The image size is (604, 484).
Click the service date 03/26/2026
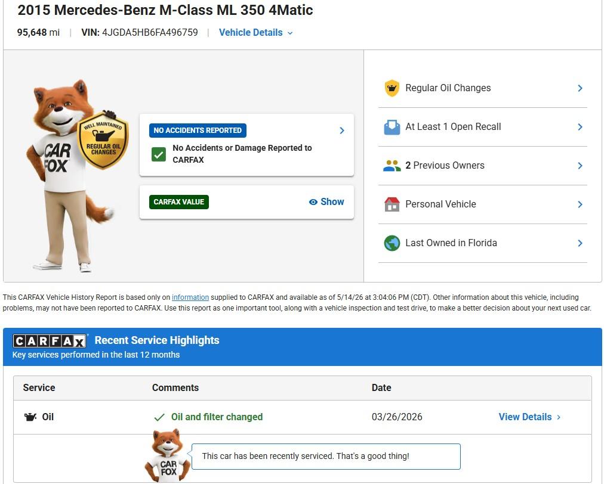397,417
